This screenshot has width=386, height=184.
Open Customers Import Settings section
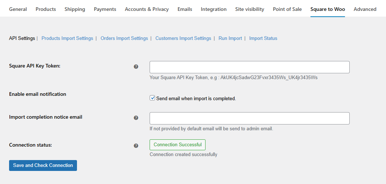(183, 38)
